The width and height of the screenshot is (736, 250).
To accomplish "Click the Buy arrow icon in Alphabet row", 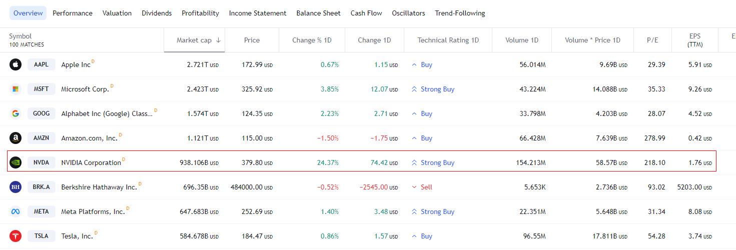I will point(414,113).
